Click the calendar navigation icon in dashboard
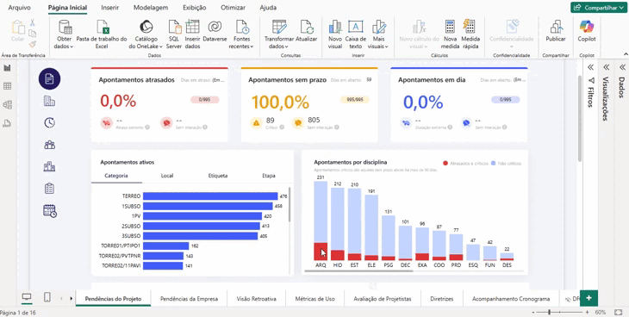The height and width of the screenshot is (317, 629). (x=50, y=211)
